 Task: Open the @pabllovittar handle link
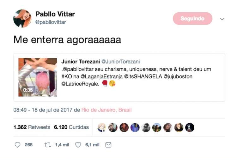[x=51, y=22]
